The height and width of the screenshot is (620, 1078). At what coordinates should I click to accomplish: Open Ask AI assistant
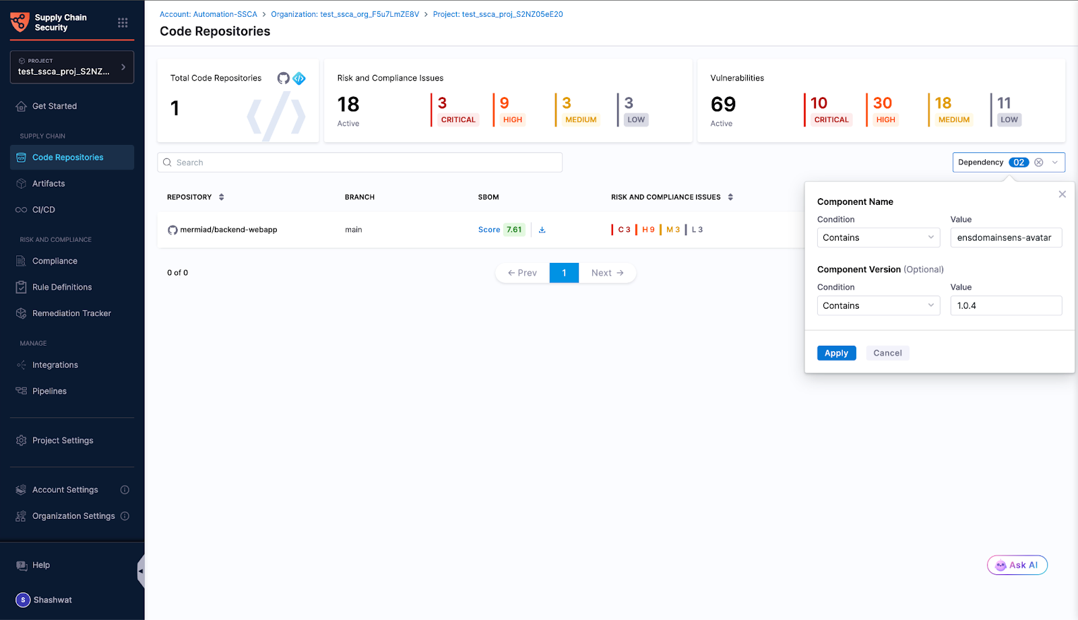tap(1017, 565)
